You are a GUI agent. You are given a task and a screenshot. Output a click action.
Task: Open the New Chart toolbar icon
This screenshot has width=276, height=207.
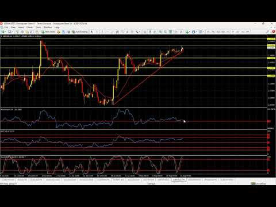pos(3,32)
